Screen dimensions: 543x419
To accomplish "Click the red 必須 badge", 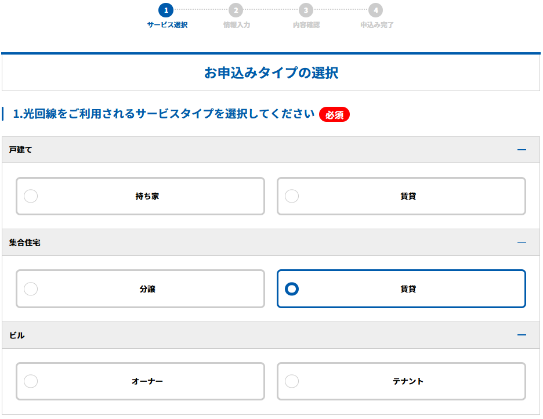I will [334, 114].
